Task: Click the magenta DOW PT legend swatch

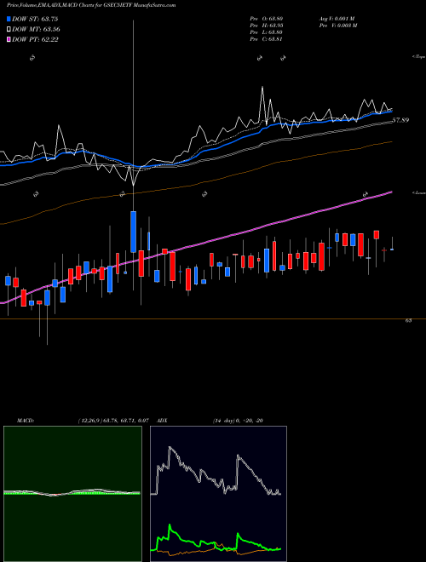Action: click(9, 39)
